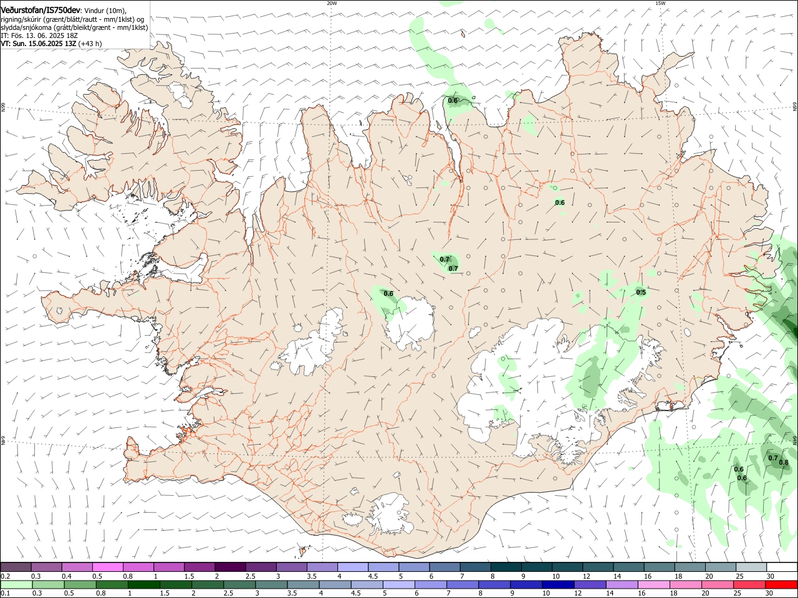
Task: Select the gray-blue rain swatch 3.5–4
Action: [x=303, y=584]
